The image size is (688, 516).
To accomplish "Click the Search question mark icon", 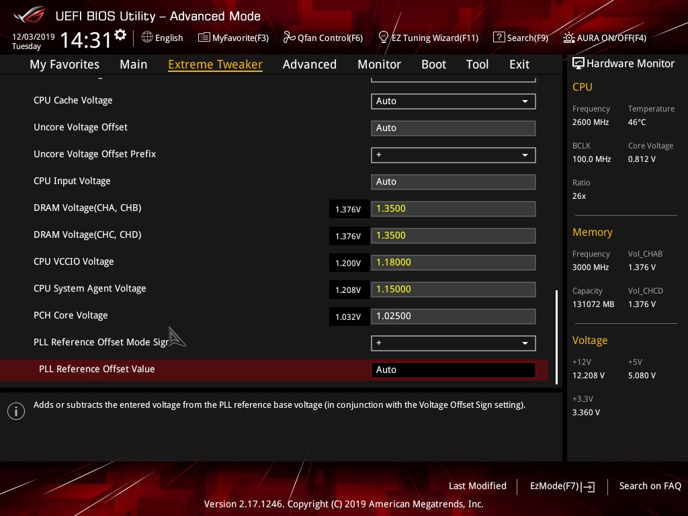I will coord(499,38).
